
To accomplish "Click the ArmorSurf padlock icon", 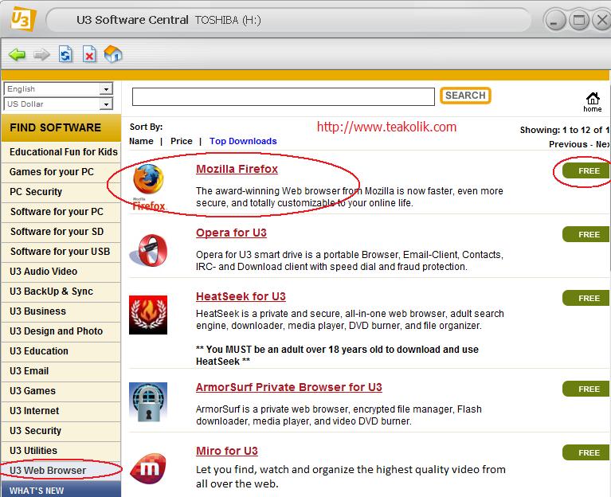I will (x=148, y=402).
